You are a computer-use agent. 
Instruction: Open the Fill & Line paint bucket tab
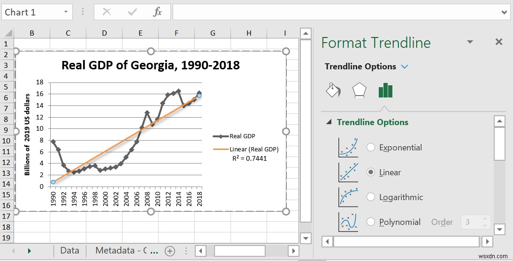(x=333, y=90)
